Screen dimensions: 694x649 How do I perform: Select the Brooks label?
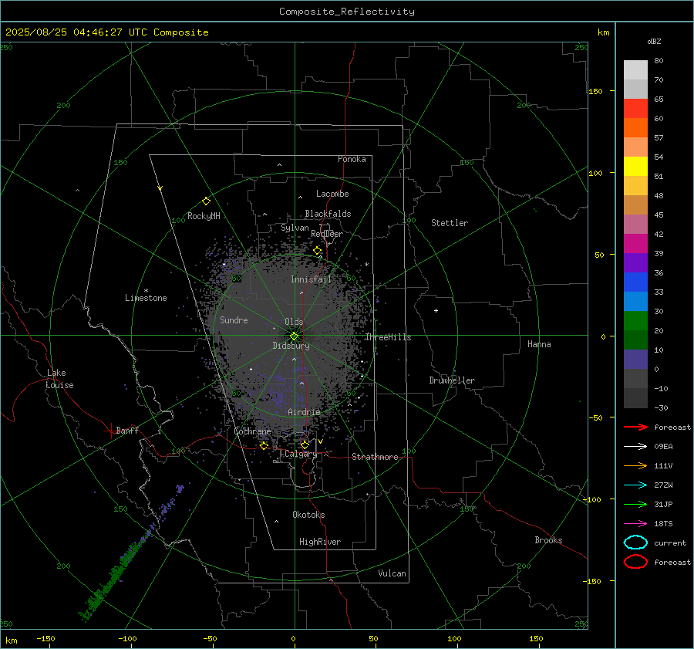pyautogui.click(x=548, y=540)
